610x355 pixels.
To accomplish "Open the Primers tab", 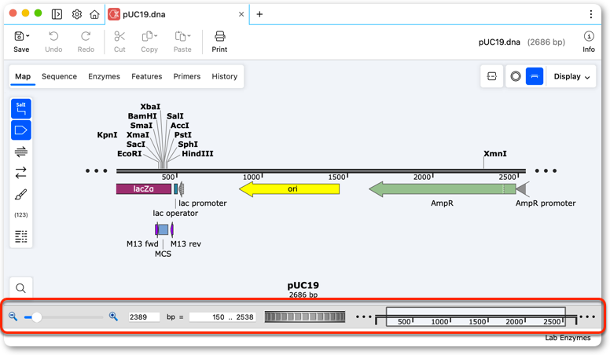I will [187, 77].
